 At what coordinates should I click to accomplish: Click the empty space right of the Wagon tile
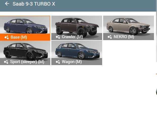(x=128, y=53)
